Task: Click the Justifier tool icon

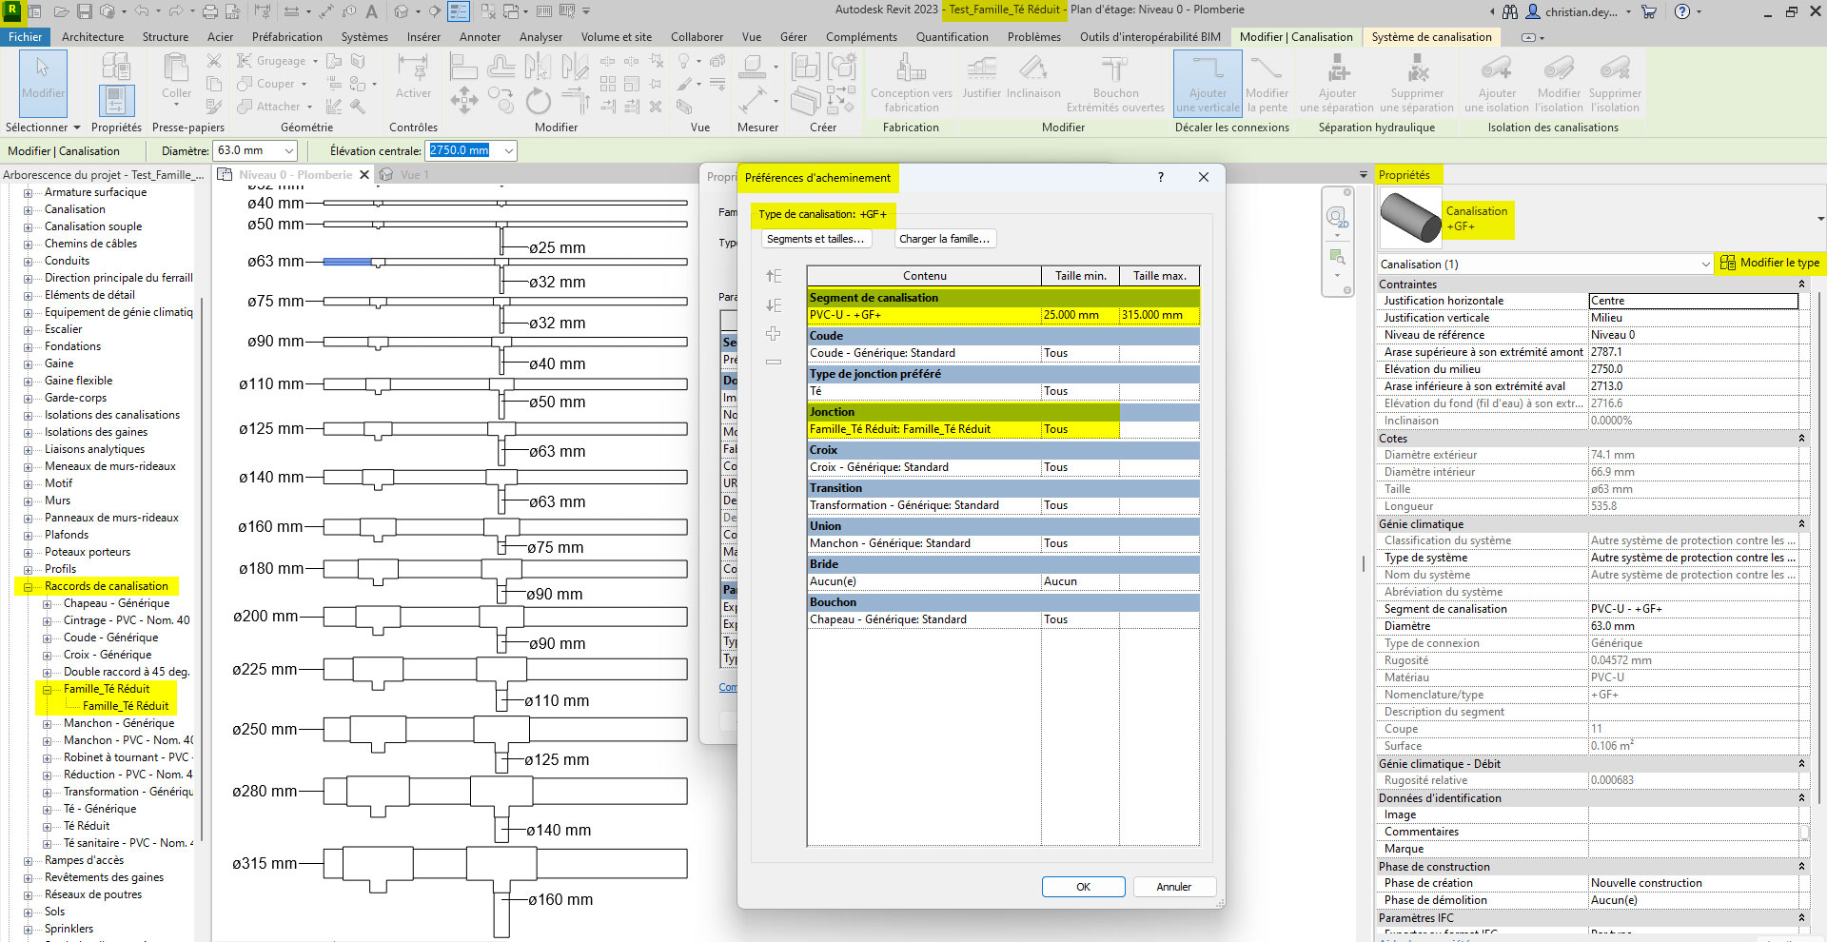Action: 981,76
